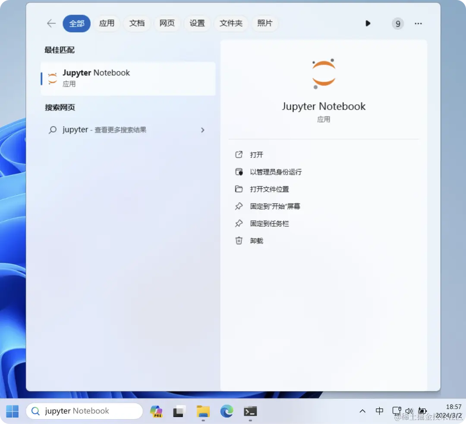
Task: Open File Explorer from the taskbar
Action: click(x=203, y=411)
